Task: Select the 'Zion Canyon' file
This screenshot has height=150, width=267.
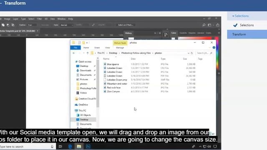Action: pyautogui.click(x=113, y=92)
